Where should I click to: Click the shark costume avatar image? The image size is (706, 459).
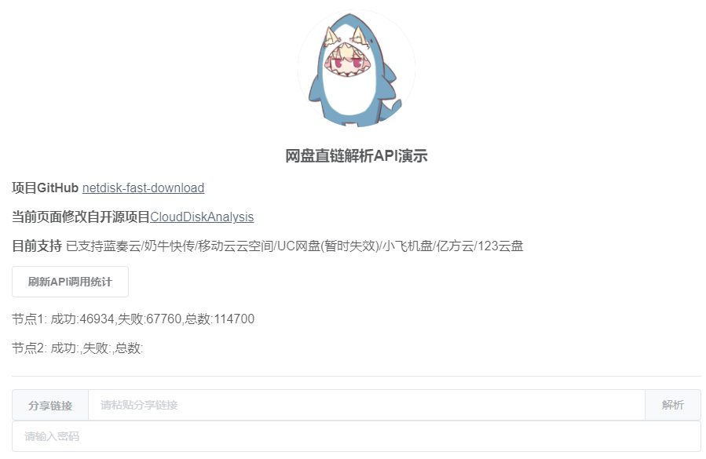(x=357, y=68)
